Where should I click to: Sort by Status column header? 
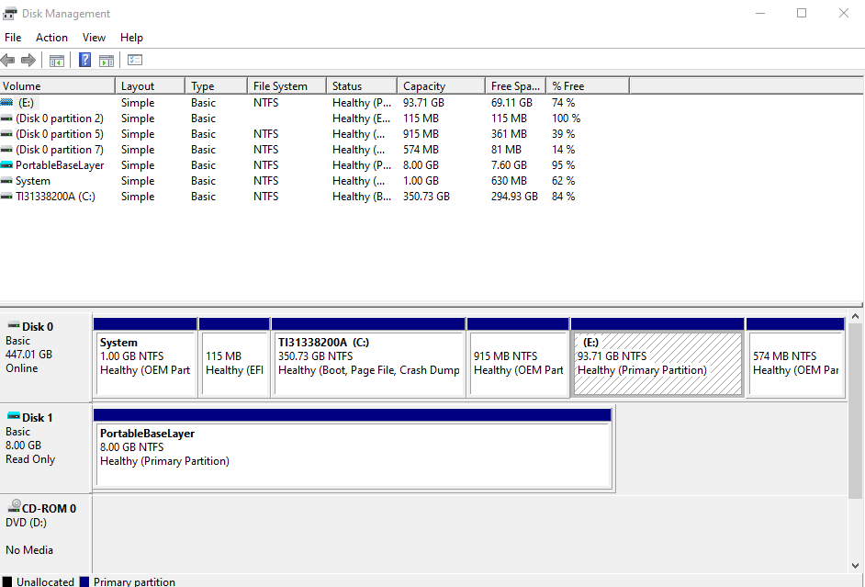(362, 86)
